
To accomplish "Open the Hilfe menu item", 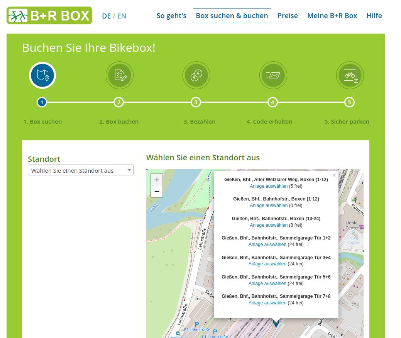I will point(374,16).
